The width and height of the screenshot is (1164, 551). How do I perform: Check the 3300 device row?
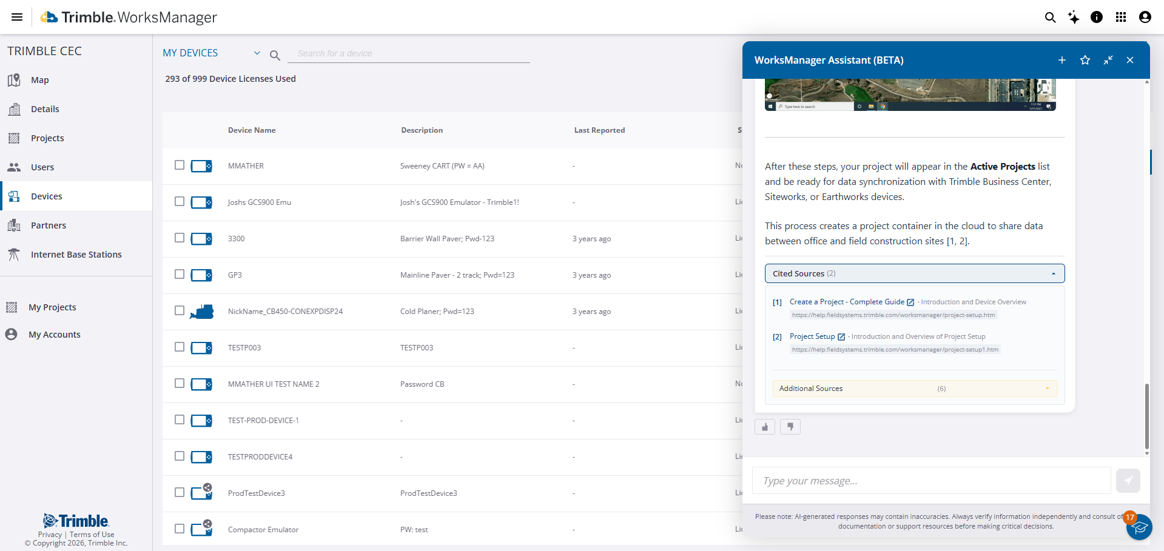pyautogui.click(x=180, y=238)
